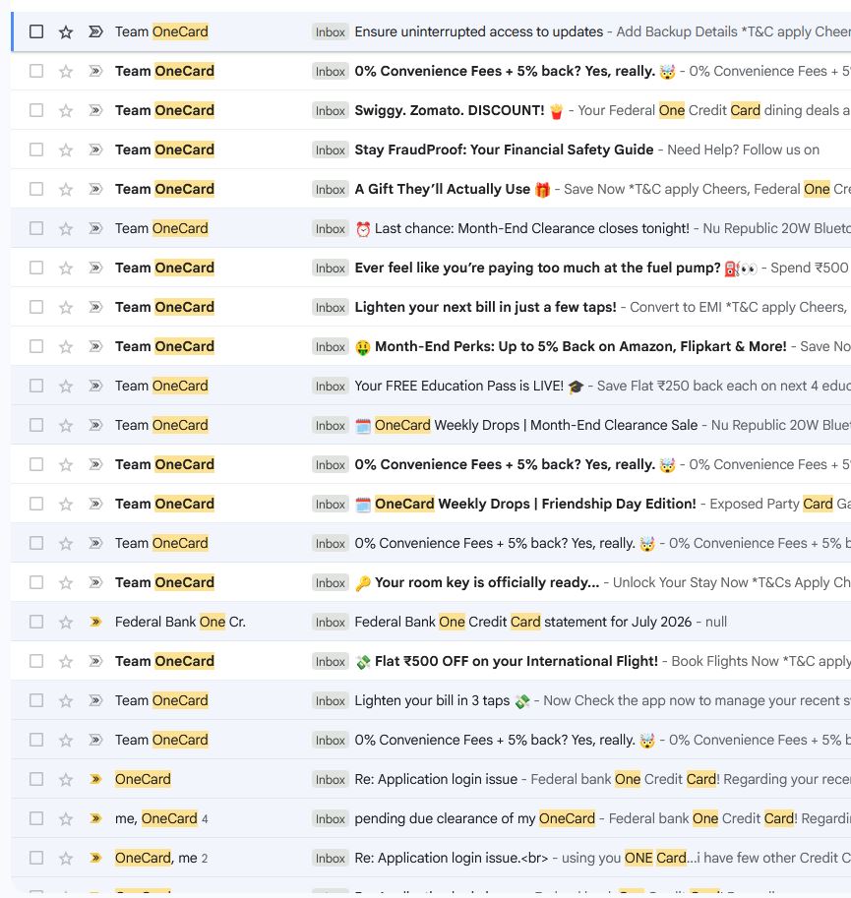This screenshot has height=898, width=851.
Task: Click Inbox label on 'pending due clearance' email
Action: [331, 819]
